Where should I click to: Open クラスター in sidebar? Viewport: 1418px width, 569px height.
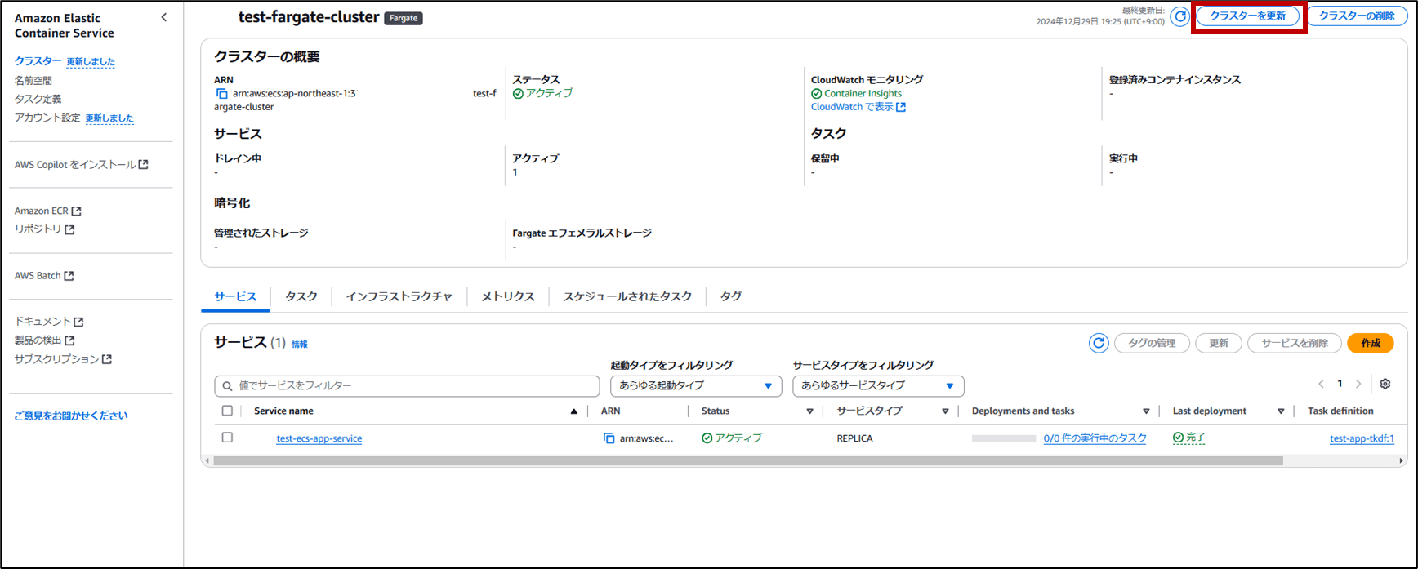pyautogui.click(x=38, y=61)
